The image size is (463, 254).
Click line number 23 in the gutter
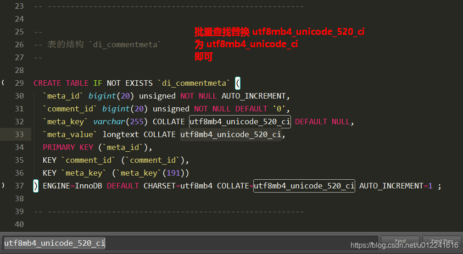click(19, 6)
